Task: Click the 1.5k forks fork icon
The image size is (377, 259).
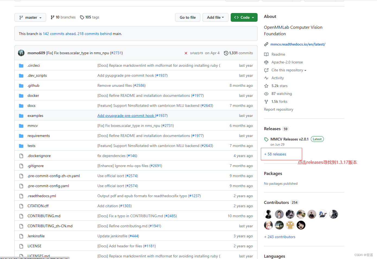Action: point(266,101)
